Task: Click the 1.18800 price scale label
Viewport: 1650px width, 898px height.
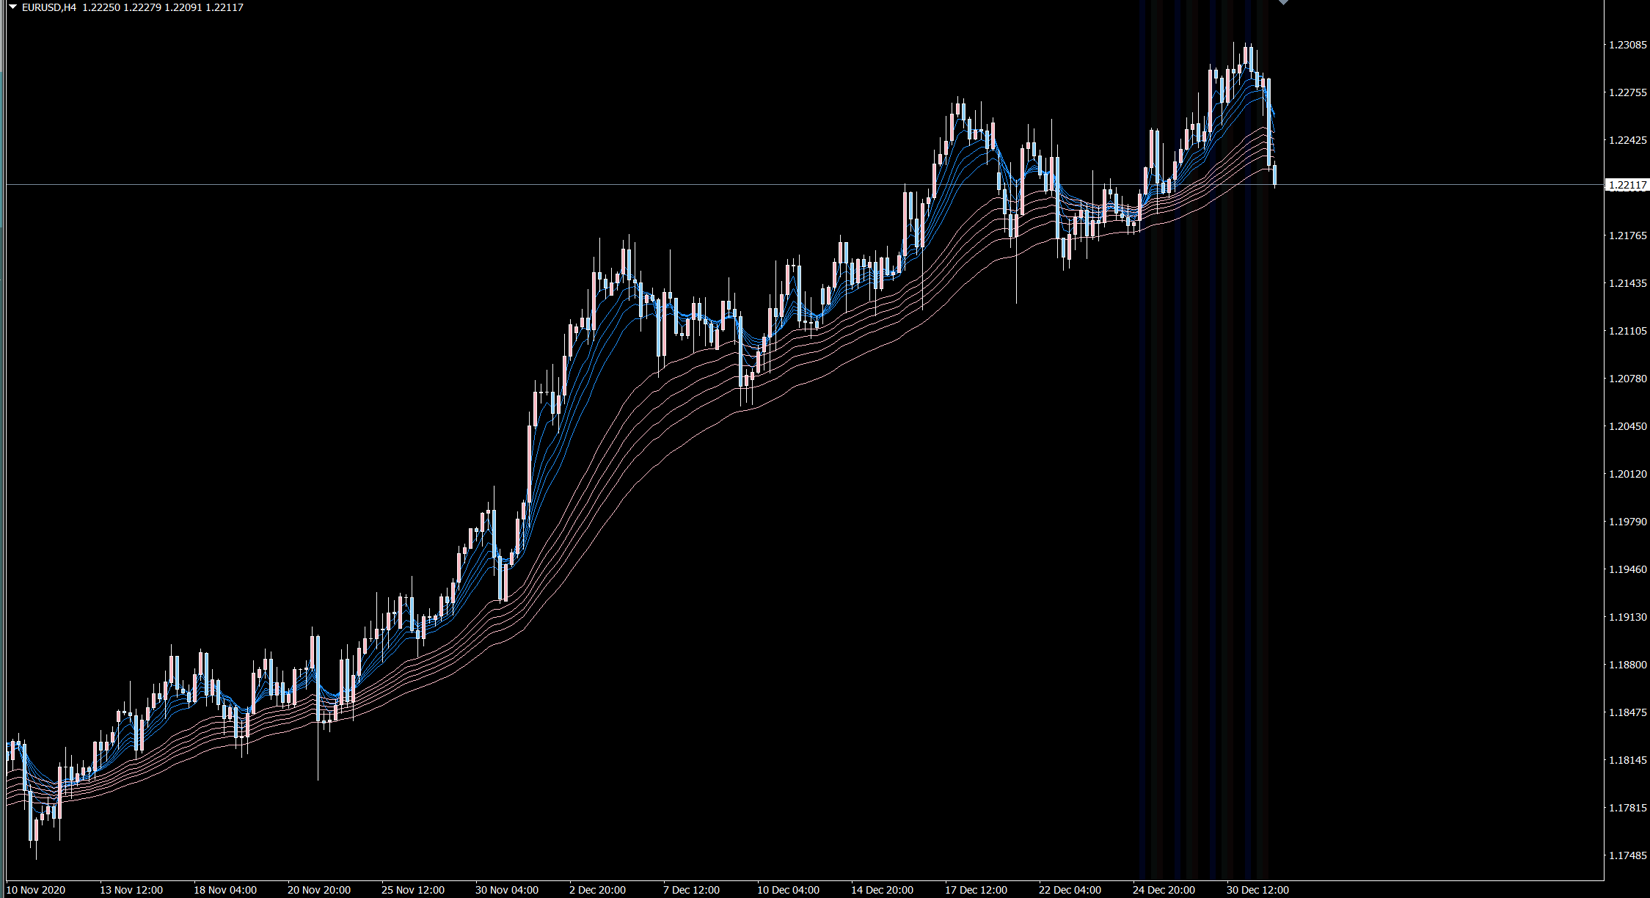Action: (x=1627, y=665)
